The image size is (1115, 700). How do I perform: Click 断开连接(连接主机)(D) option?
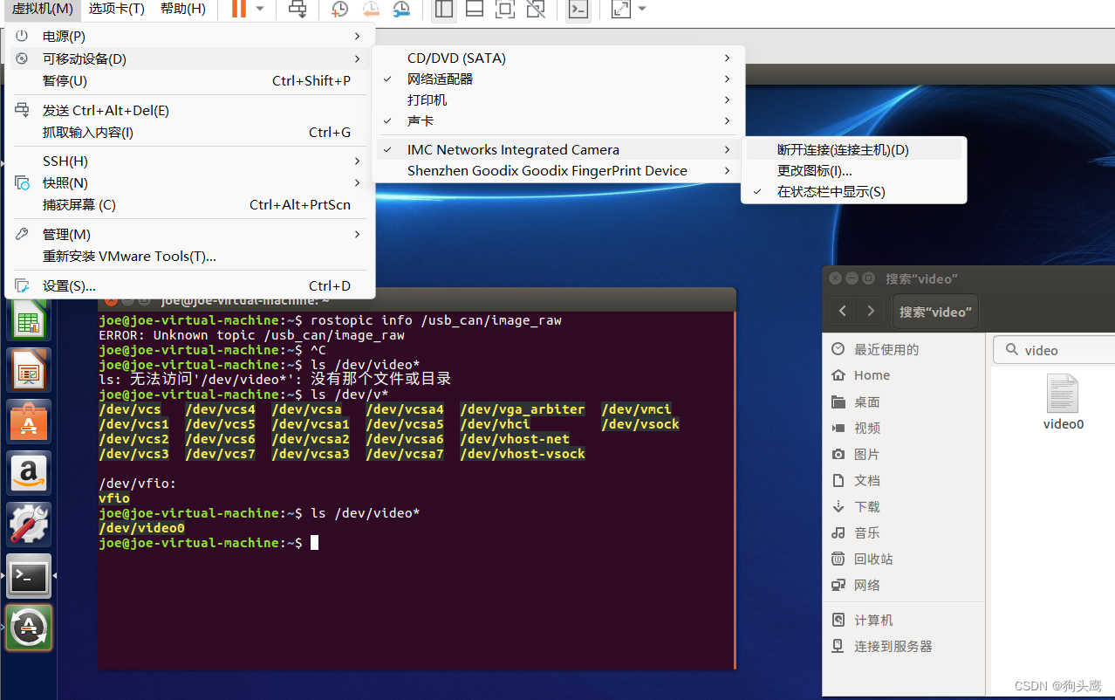(x=853, y=149)
